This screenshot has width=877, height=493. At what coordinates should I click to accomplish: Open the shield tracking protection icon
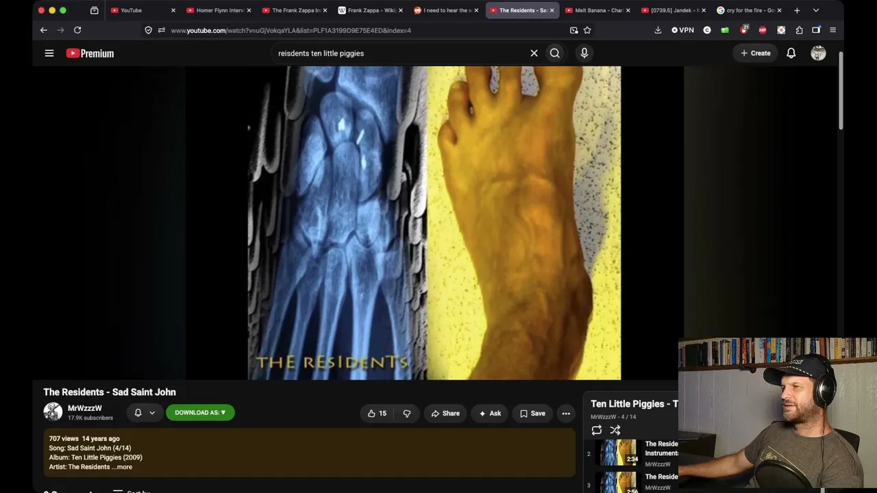pyautogui.click(x=148, y=30)
